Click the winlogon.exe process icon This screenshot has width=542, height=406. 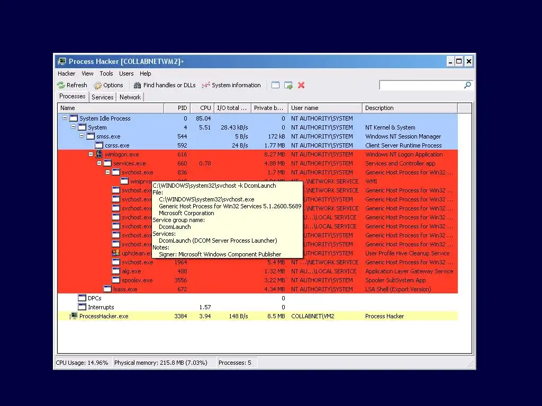pos(99,154)
